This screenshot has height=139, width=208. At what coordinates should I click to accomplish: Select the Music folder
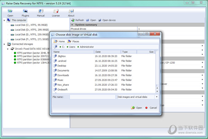[x=60, y=80]
